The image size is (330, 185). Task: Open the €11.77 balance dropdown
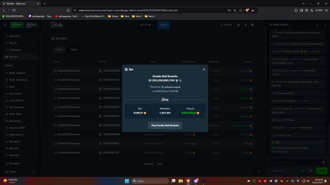coord(147,25)
